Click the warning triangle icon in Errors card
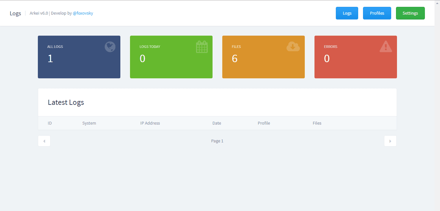 tap(386, 46)
